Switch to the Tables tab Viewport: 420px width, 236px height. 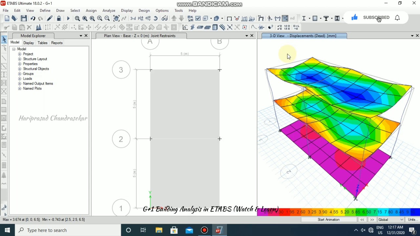[42, 43]
